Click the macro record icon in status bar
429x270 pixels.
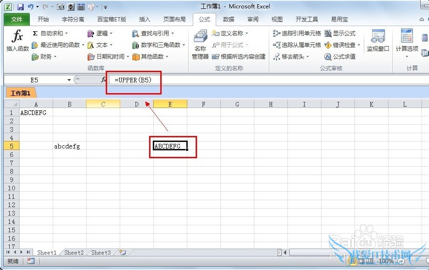(31, 261)
